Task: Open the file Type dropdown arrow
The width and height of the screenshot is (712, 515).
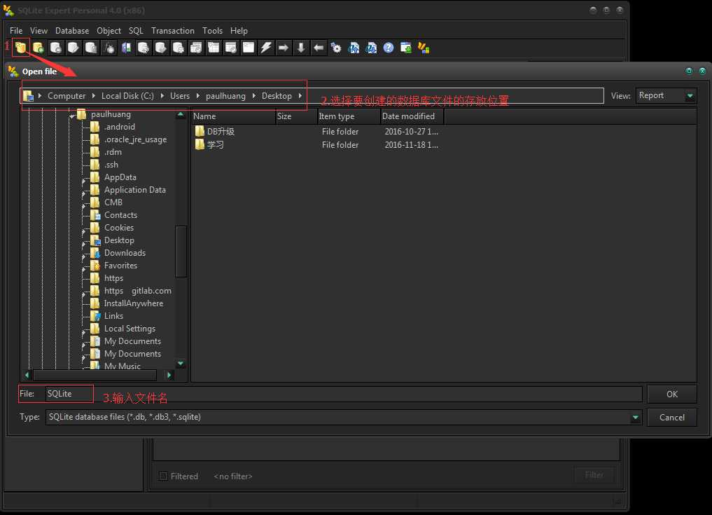Action: click(x=635, y=417)
